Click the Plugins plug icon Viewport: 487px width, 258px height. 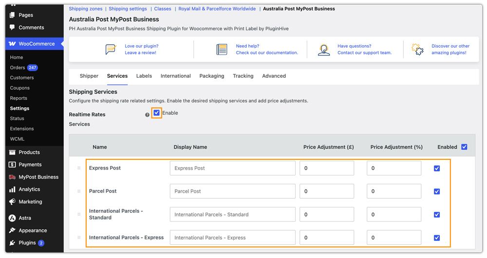[12, 243]
